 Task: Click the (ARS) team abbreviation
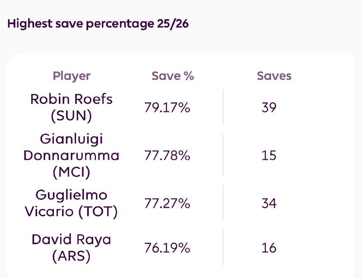point(71,256)
